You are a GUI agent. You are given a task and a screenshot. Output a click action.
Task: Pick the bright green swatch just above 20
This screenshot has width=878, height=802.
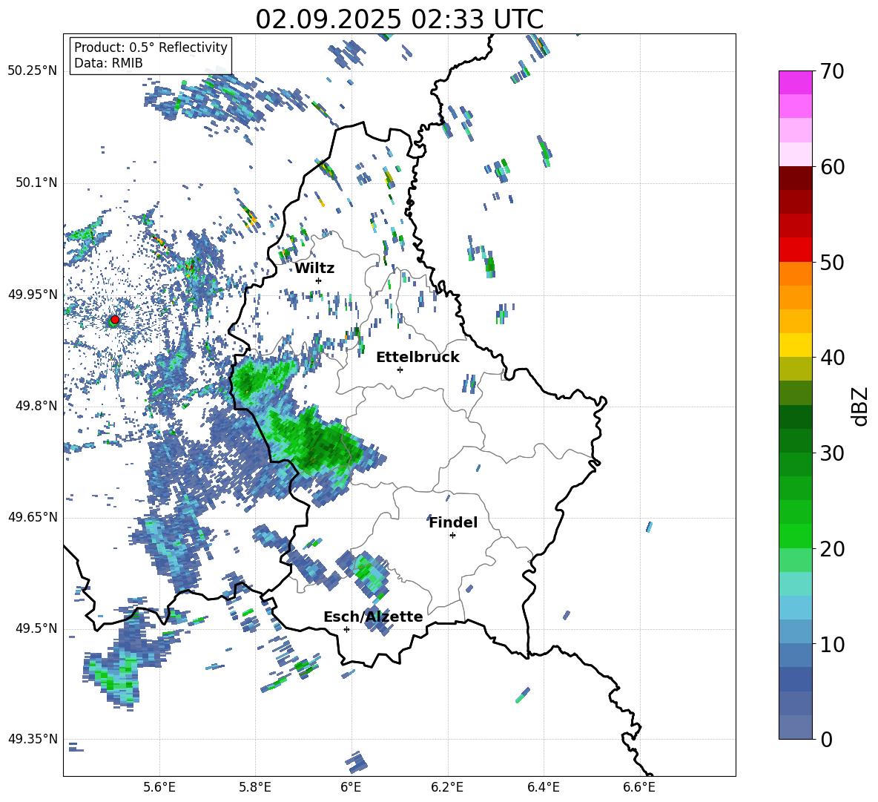(x=795, y=536)
